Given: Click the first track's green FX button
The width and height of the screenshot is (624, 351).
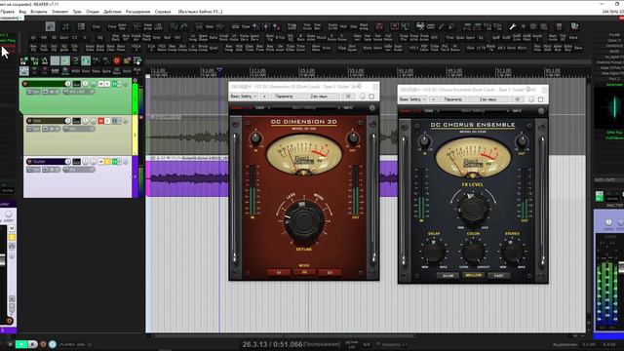Looking at the screenshot, I should (x=116, y=84).
